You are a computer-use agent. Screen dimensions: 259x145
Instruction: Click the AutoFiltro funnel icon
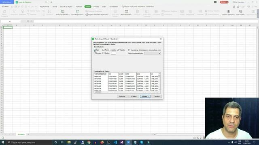(x=14, y=11)
